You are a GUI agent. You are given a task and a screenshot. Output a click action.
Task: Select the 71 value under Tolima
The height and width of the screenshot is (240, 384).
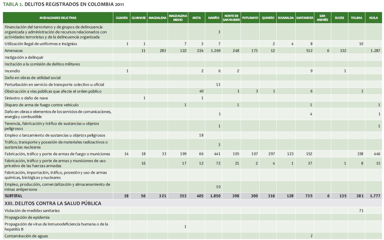361,211
